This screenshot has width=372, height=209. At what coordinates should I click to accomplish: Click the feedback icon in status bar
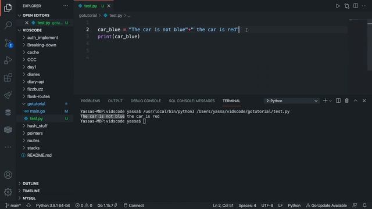point(355,206)
